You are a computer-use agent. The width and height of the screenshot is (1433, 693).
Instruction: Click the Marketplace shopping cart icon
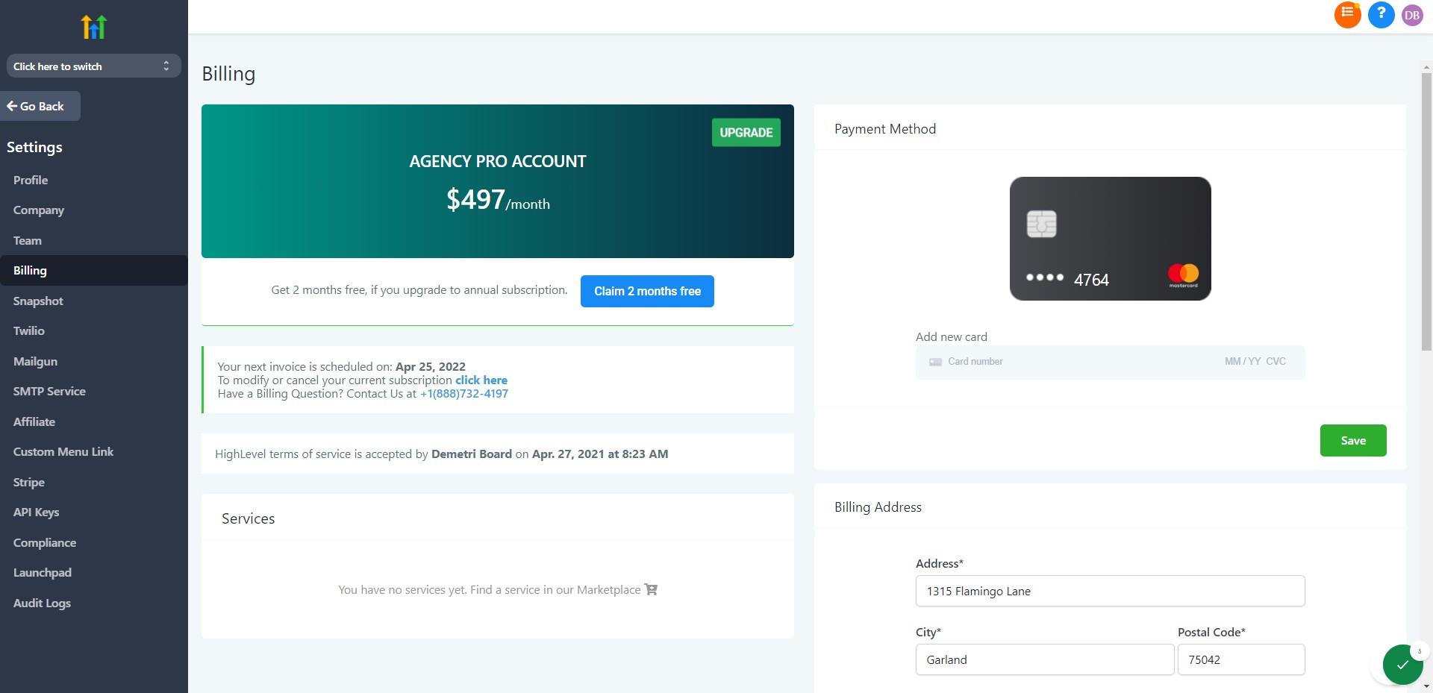pos(651,589)
